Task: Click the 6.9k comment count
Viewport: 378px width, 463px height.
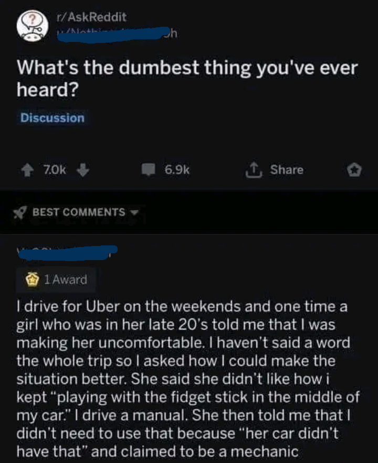Action: [176, 170]
